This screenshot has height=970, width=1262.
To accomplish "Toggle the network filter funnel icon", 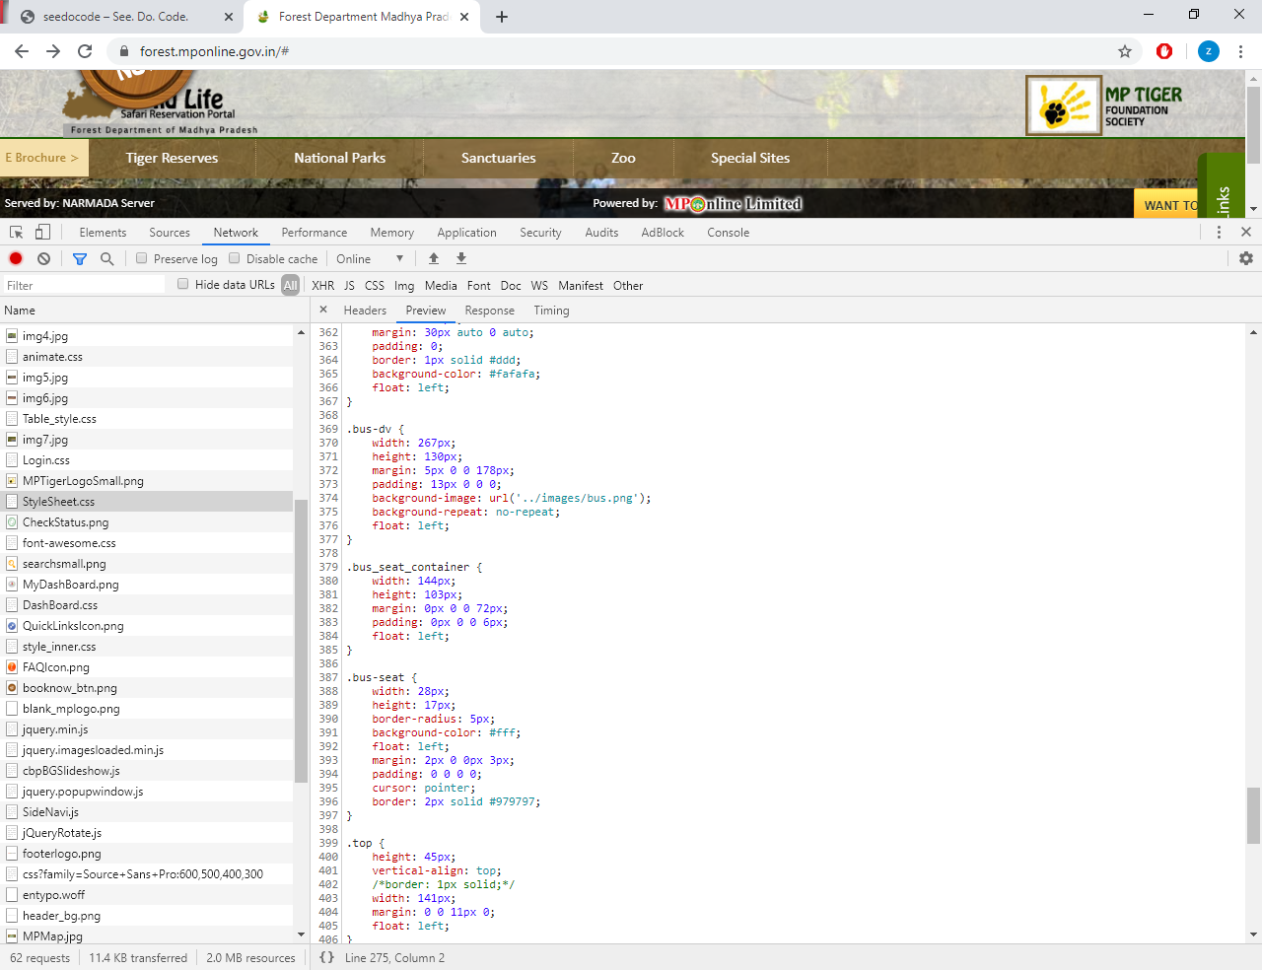I will pos(80,258).
